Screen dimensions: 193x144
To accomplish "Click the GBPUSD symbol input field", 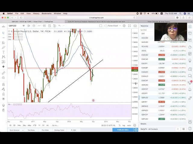I will [14, 26].
